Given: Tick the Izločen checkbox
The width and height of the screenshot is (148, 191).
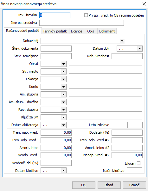Looking at the screenshot, I should (139, 163).
